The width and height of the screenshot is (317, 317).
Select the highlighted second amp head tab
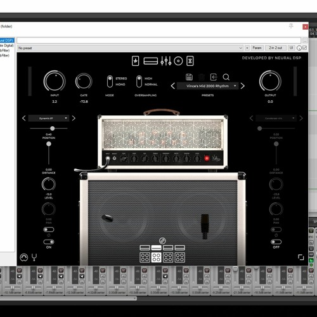(156, 248)
